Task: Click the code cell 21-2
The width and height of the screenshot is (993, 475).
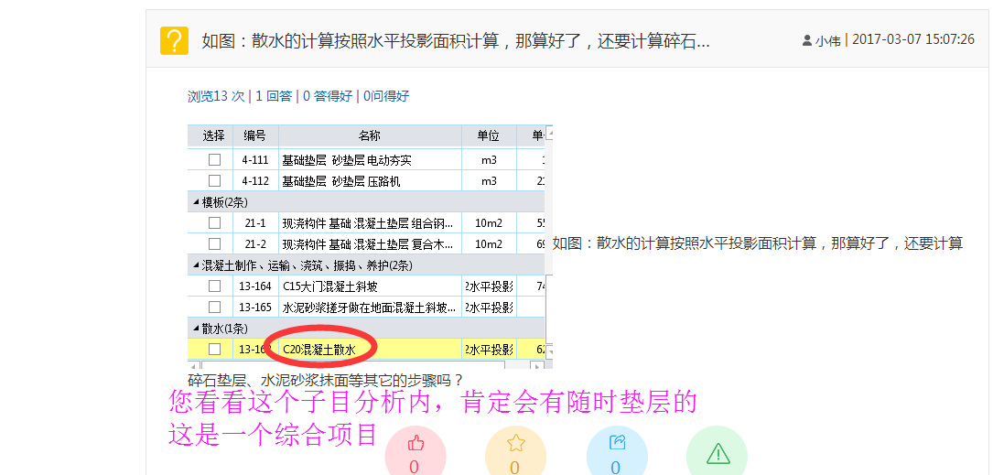Action: 255,243
